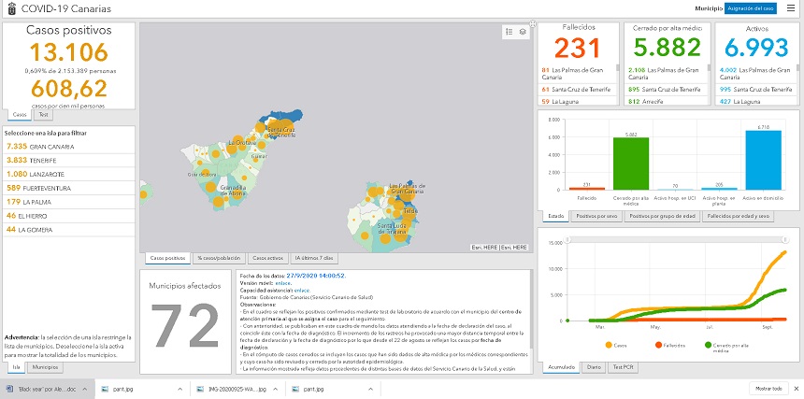The height and width of the screenshot is (399, 804).
Task: Close the downloads bar
Action: pos(793,388)
